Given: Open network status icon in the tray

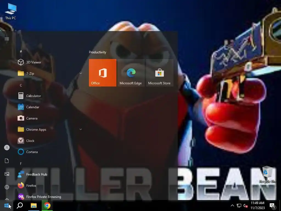Looking at the screenshot, I should (x=239, y=206).
